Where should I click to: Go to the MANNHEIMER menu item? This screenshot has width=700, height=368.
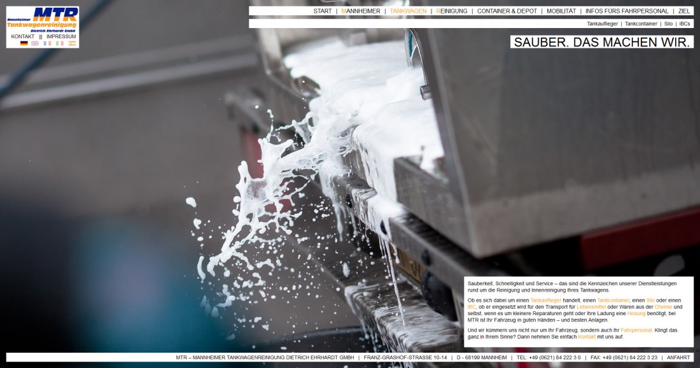361,11
